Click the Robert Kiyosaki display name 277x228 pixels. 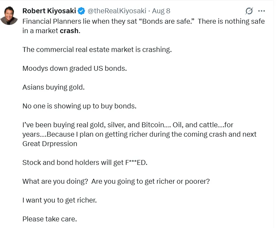pos(49,11)
